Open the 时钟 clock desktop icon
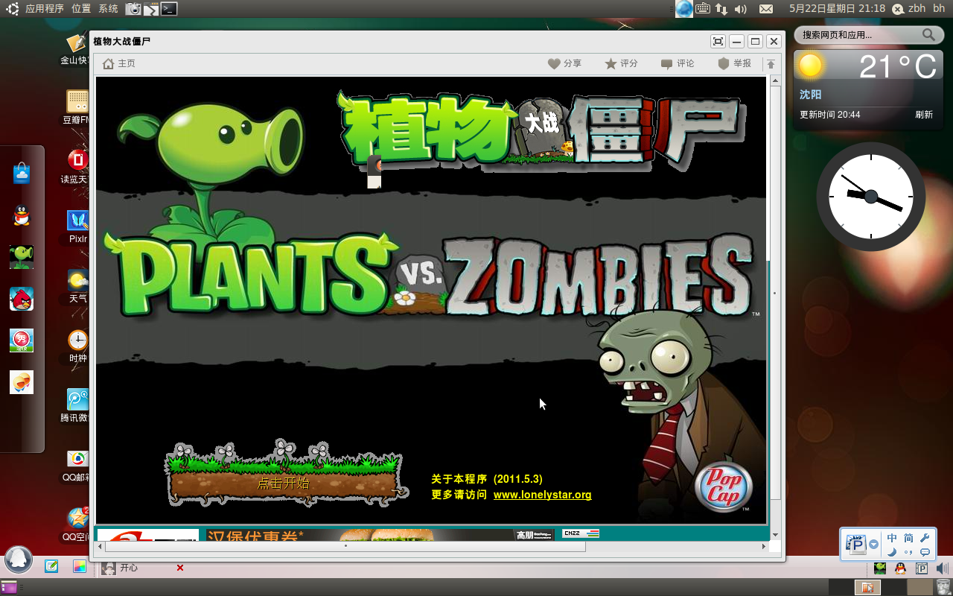This screenshot has width=953, height=596. pyautogui.click(x=77, y=346)
